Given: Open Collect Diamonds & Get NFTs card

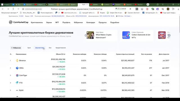Looking at the screenshot, I should point(141,36).
